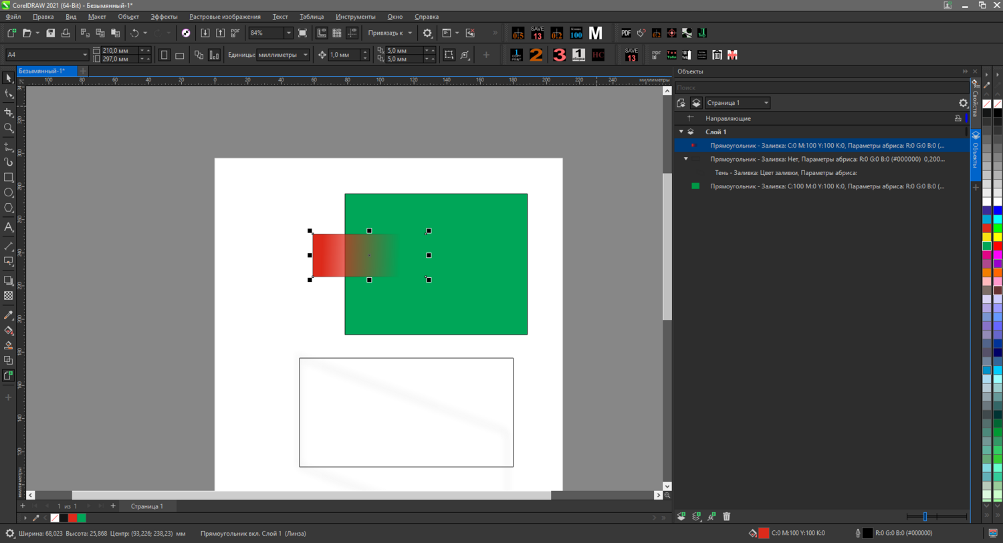Set page orientation to landscape
This screenshot has width=1003, height=543.
[180, 55]
